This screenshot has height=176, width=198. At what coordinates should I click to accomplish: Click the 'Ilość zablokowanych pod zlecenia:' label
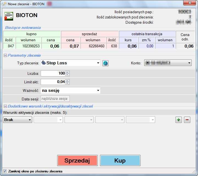tap(125, 17)
